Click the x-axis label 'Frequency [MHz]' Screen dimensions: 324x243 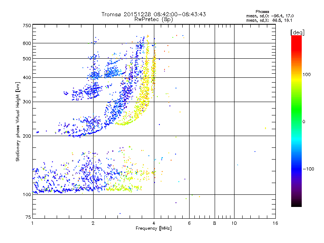[x=153, y=228]
